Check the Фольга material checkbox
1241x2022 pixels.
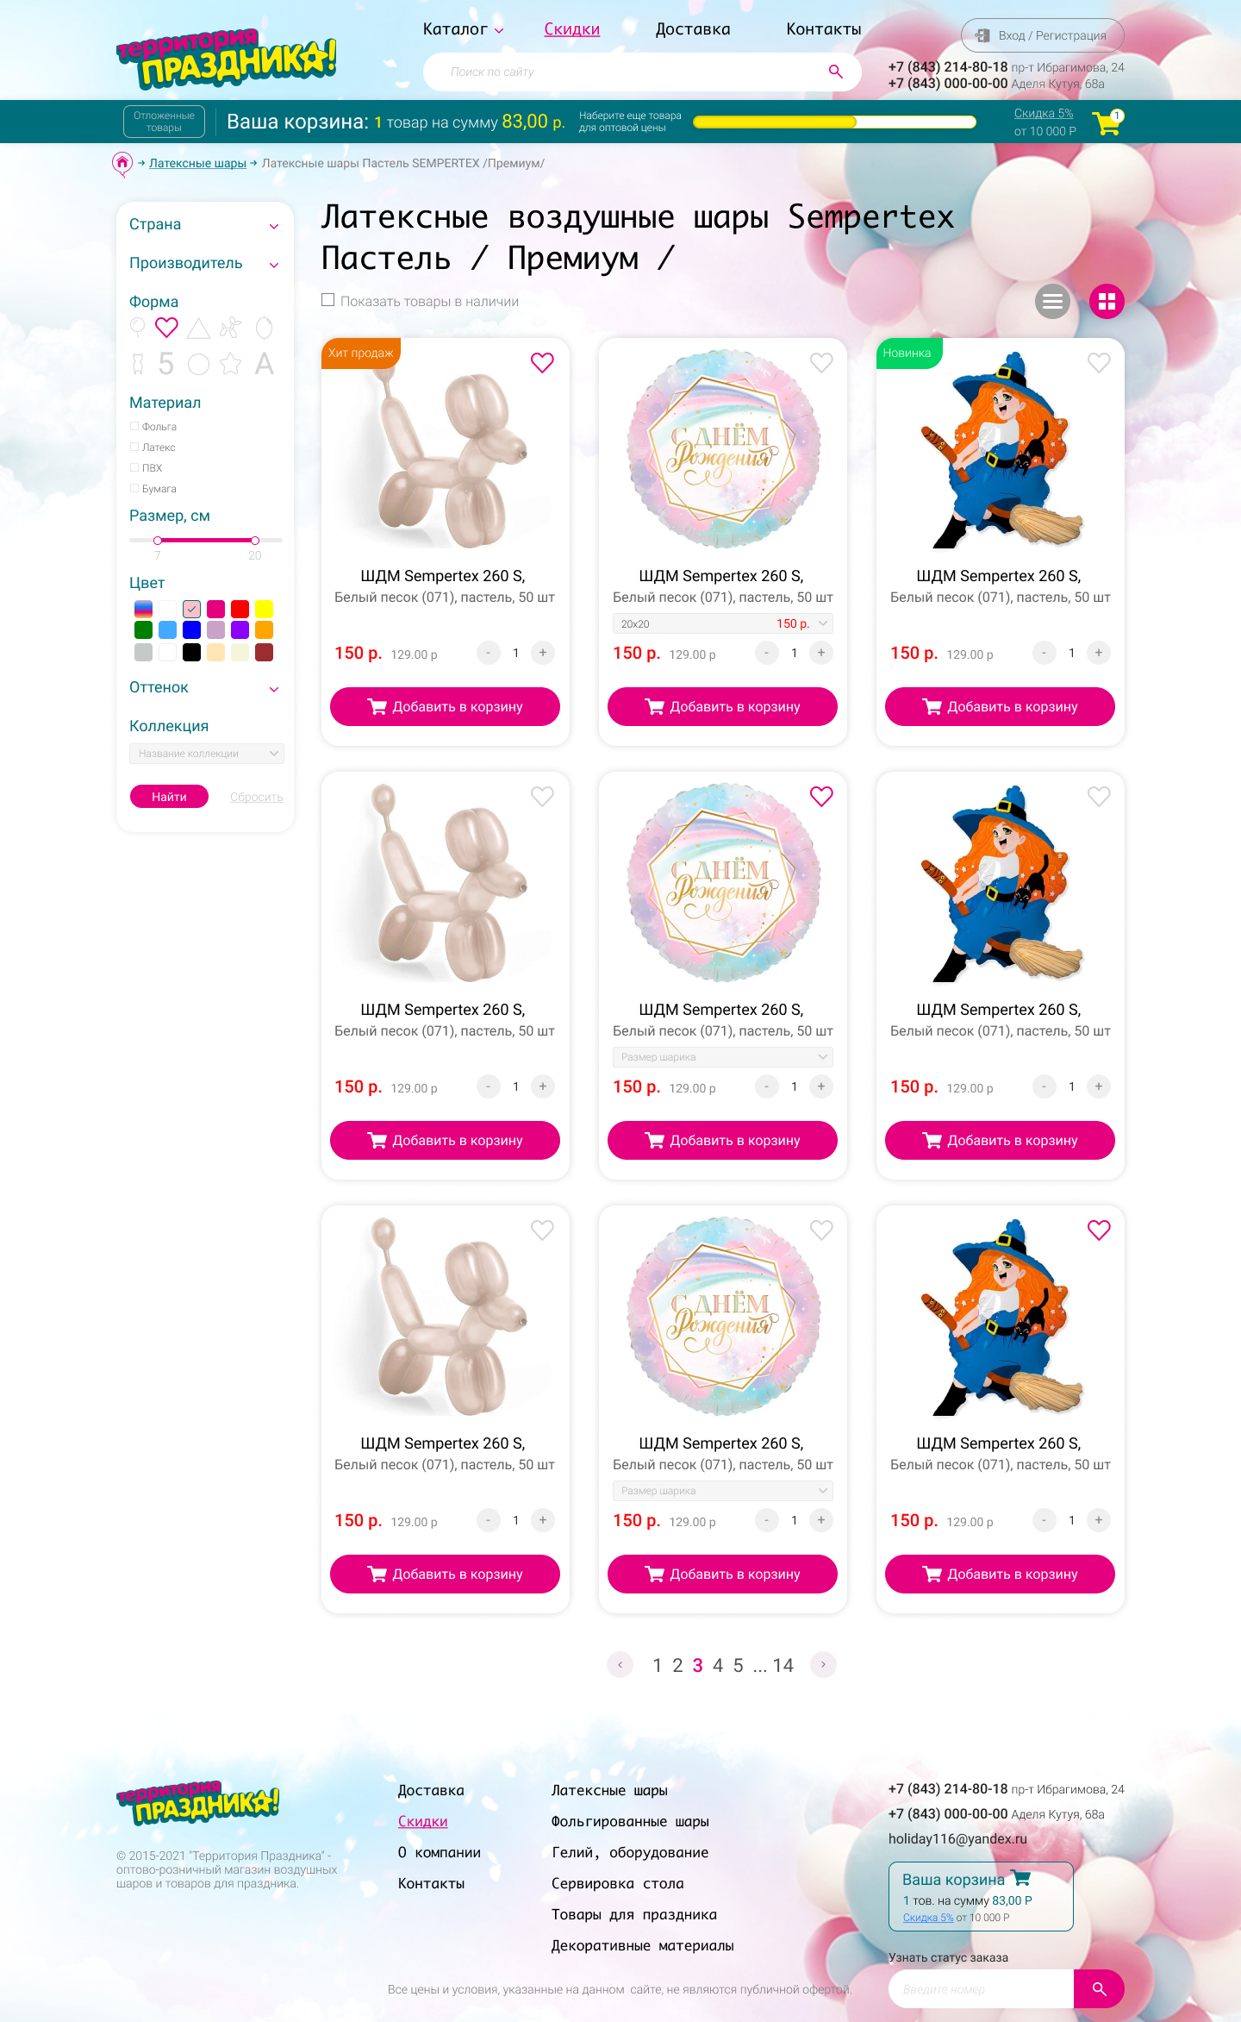pyautogui.click(x=134, y=426)
